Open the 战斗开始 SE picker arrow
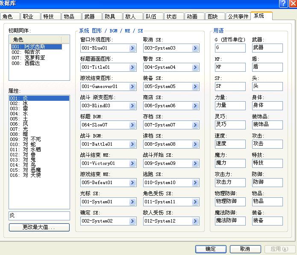Viewport: 297px width, 255px height. [x=195, y=163]
